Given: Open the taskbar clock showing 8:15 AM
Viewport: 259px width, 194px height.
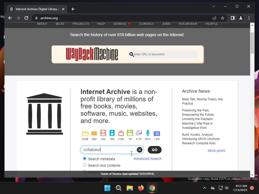Looking at the screenshot, I should point(240,188).
